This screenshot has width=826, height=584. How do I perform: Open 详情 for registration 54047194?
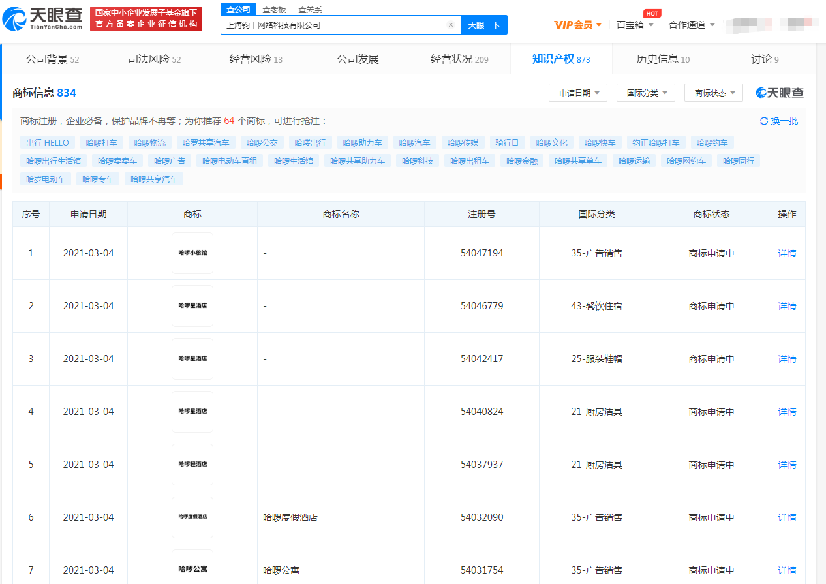(x=787, y=253)
